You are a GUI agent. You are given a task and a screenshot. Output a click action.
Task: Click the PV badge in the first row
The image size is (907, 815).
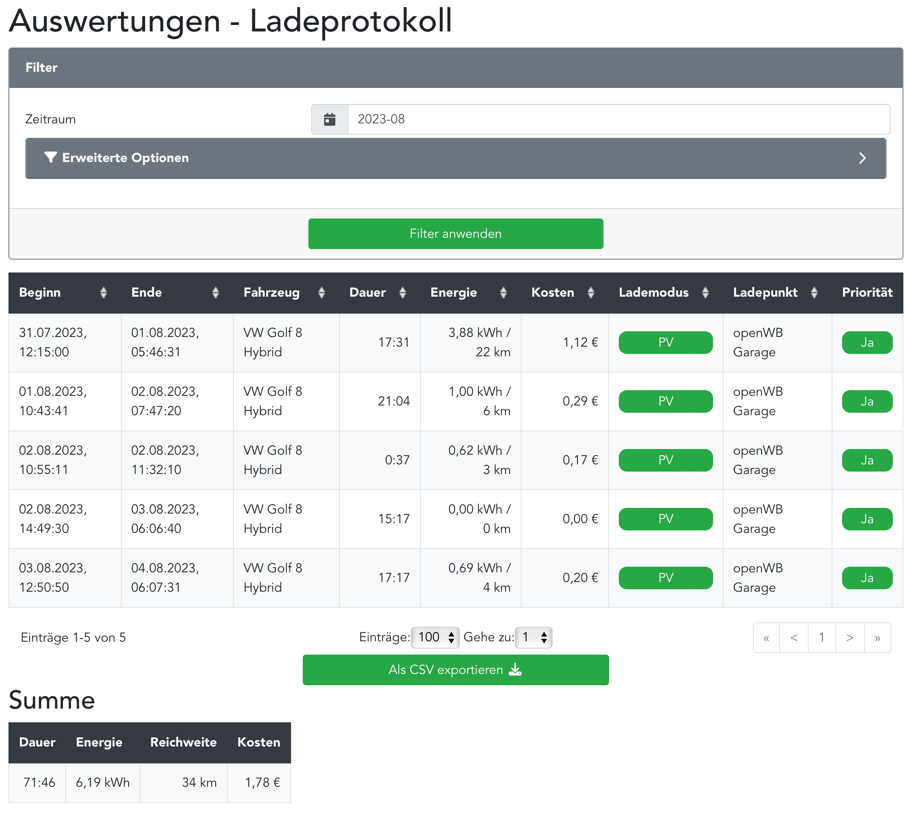coord(665,343)
